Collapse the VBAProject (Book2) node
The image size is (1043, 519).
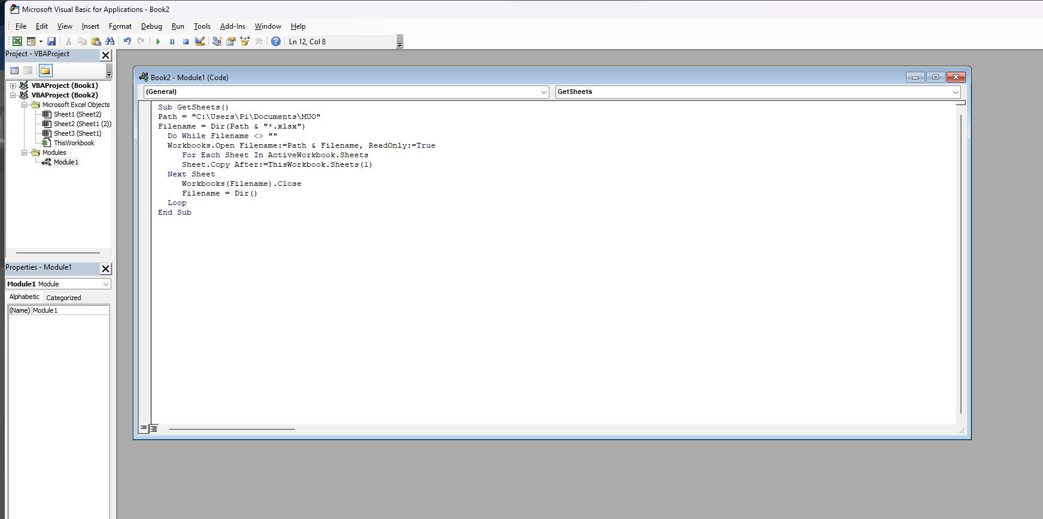[13, 96]
